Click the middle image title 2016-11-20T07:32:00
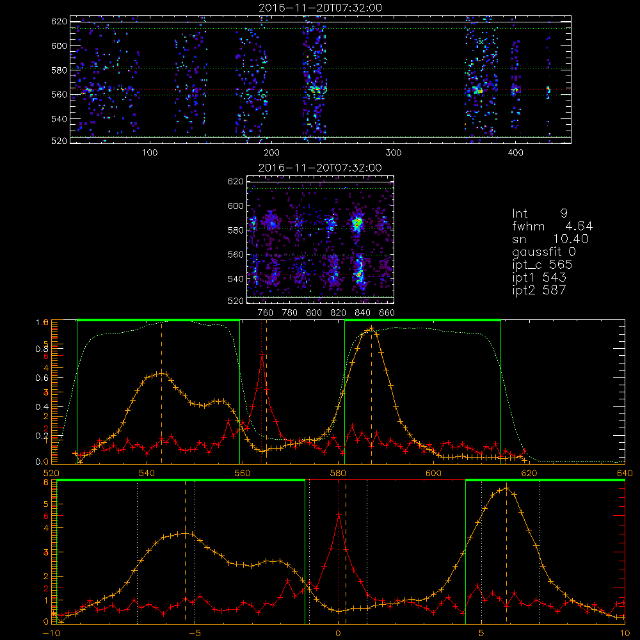Image resolution: width=640 pixels, height=640 pixels. (x=321, y=168)
